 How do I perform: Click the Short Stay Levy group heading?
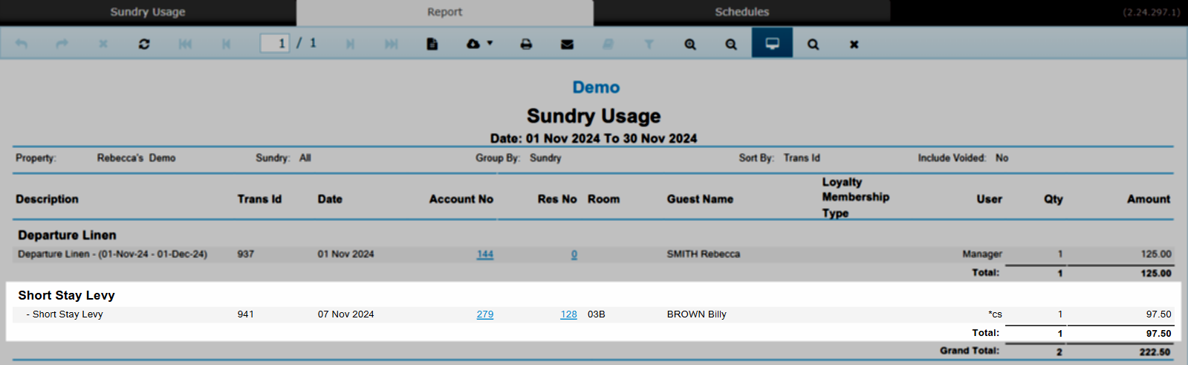point(66,295)
